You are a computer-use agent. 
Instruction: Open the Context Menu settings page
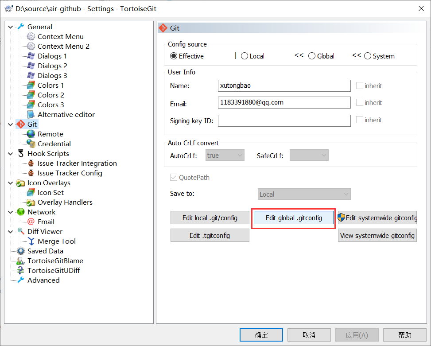(61, 37)
